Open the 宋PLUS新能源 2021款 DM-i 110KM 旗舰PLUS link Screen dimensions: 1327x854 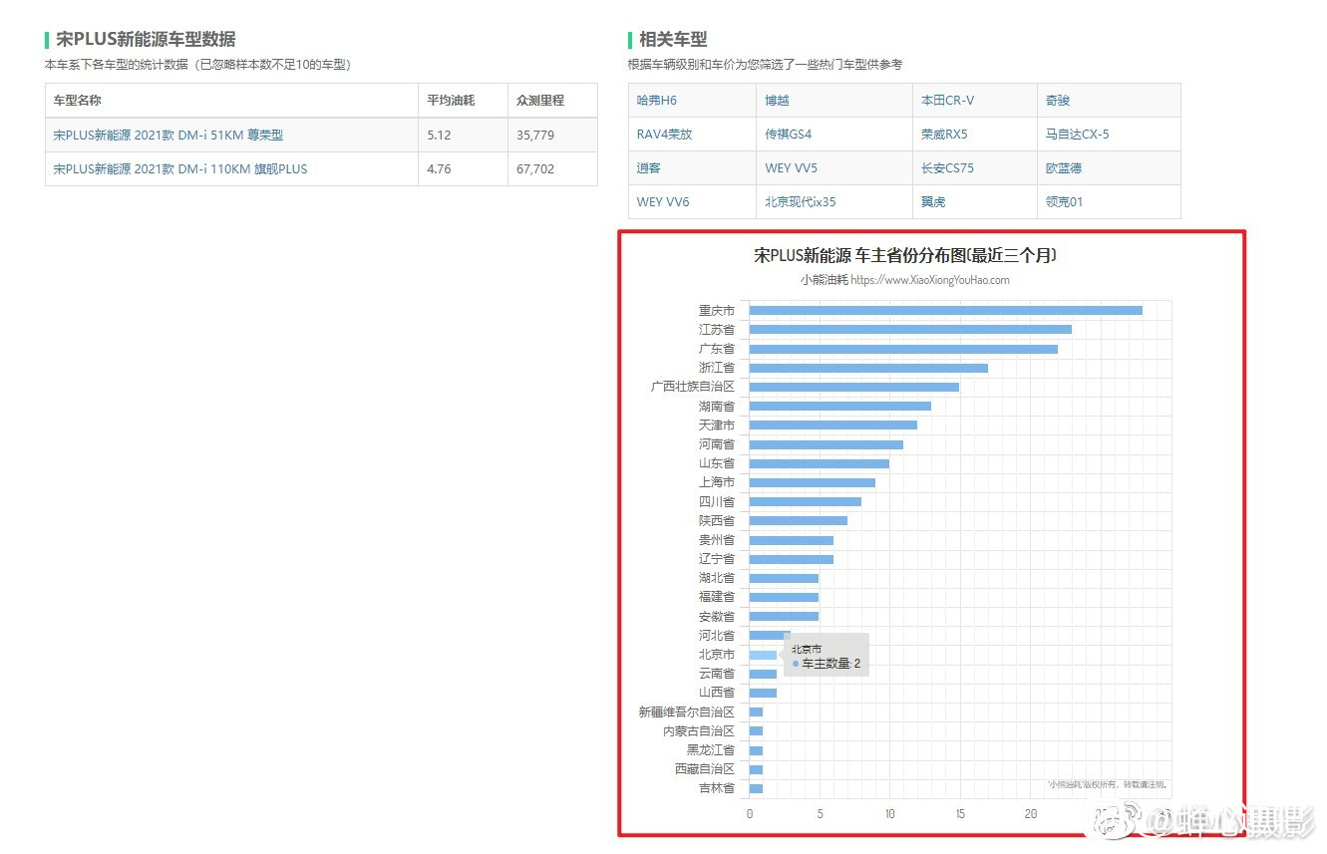(180, 168)
